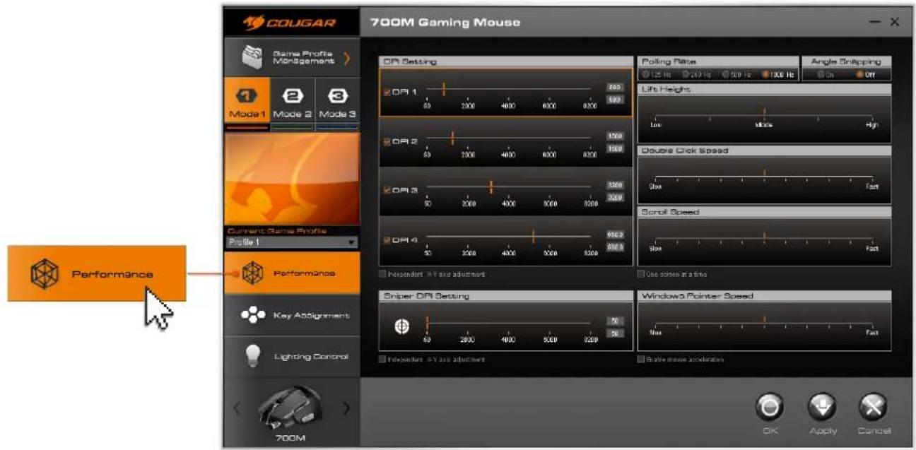Enable the One screen at a time checkbox
Viewport: 916px width, 450px height.
pyautogui.click(x=642, y=274)
